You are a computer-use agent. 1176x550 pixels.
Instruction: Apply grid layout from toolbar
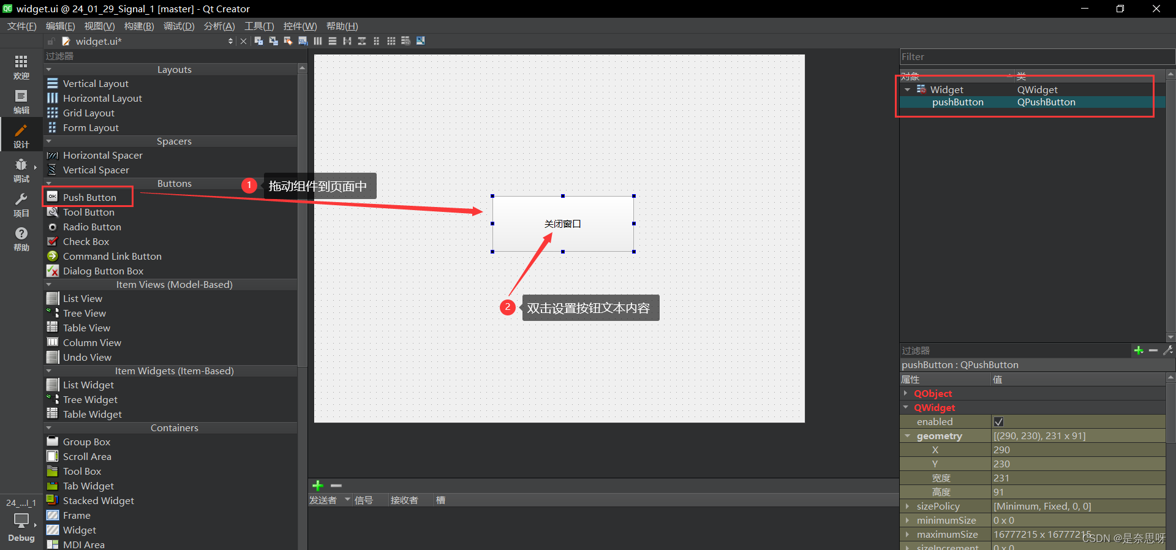(391, 41)
